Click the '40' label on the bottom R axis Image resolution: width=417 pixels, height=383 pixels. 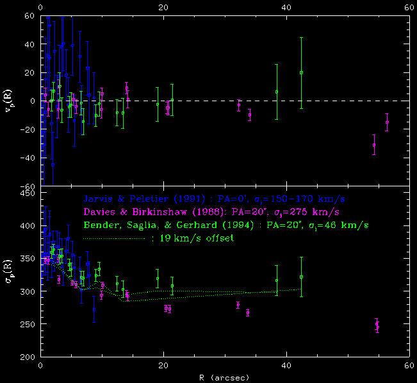click(x=286, y=366)
